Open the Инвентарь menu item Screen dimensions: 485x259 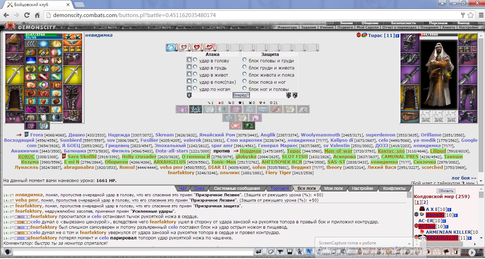coord(287,27)
